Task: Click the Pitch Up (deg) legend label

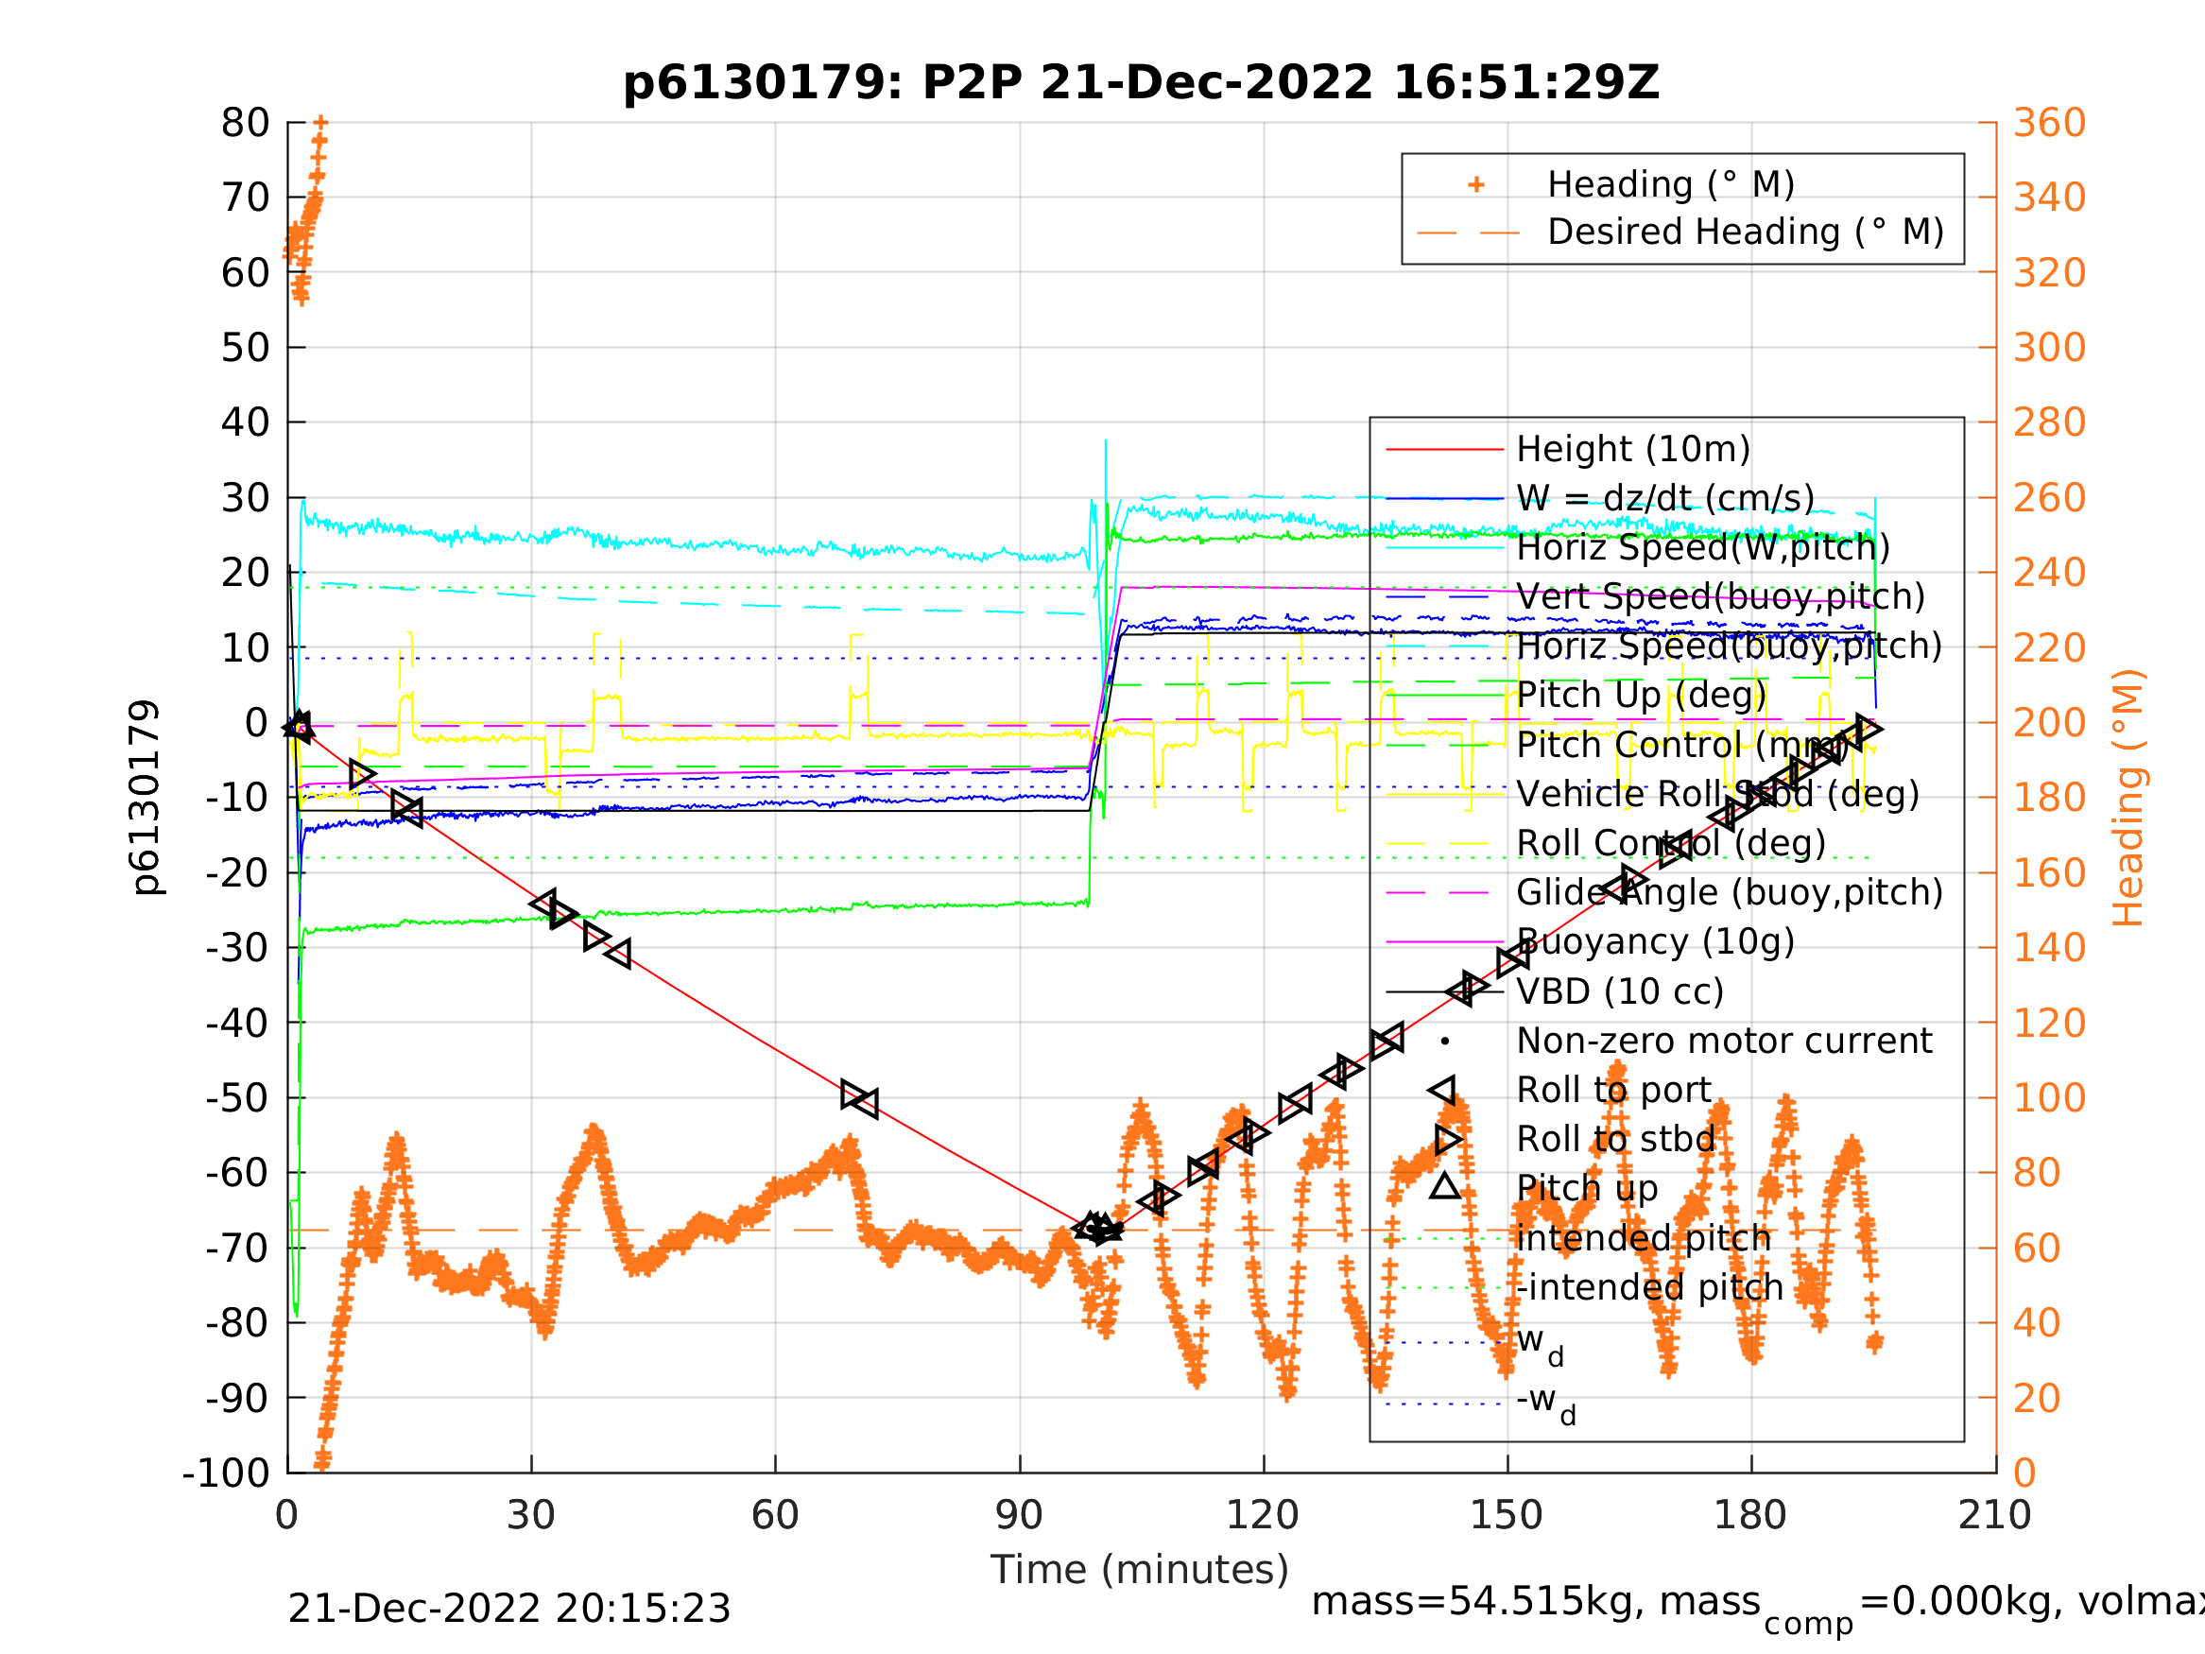Action: tap(1642, 695)
